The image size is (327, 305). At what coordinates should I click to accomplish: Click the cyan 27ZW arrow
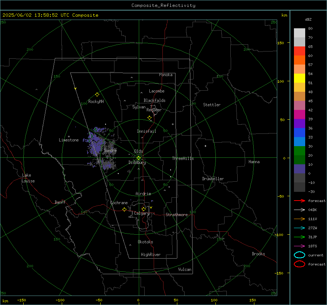coord(299,228)
